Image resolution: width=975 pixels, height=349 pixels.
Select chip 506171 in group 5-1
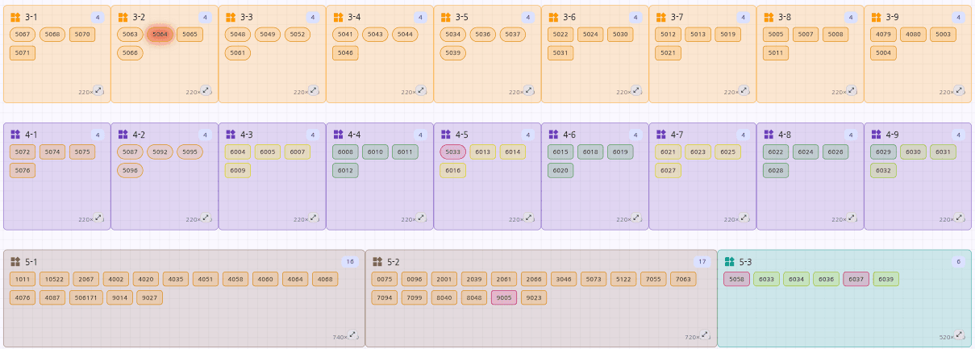[x=85, y=297]
